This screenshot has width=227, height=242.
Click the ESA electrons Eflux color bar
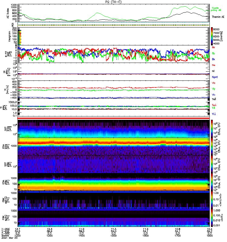tap(212, 182)
